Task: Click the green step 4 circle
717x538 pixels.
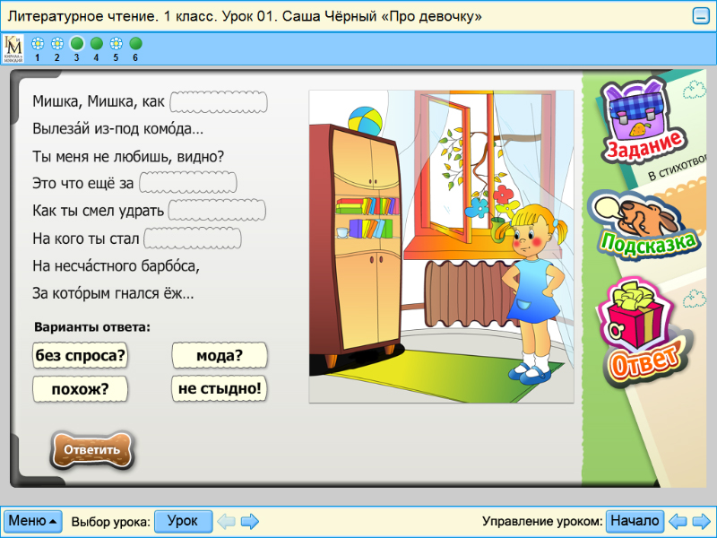Action: (96, 41)
